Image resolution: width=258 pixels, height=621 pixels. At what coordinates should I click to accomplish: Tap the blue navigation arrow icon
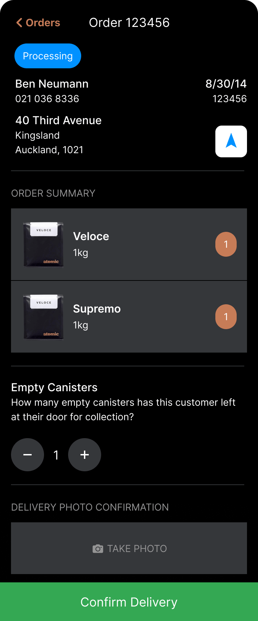231,141
